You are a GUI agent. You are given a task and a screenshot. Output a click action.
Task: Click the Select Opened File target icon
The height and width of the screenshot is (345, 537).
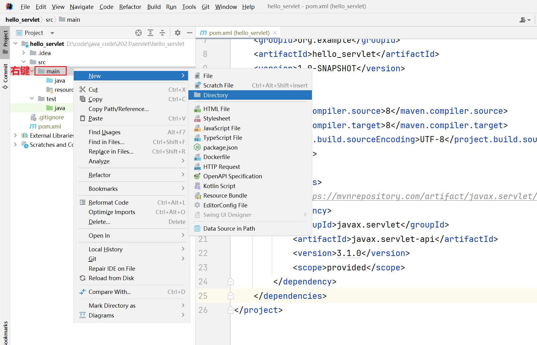[139, 33]
